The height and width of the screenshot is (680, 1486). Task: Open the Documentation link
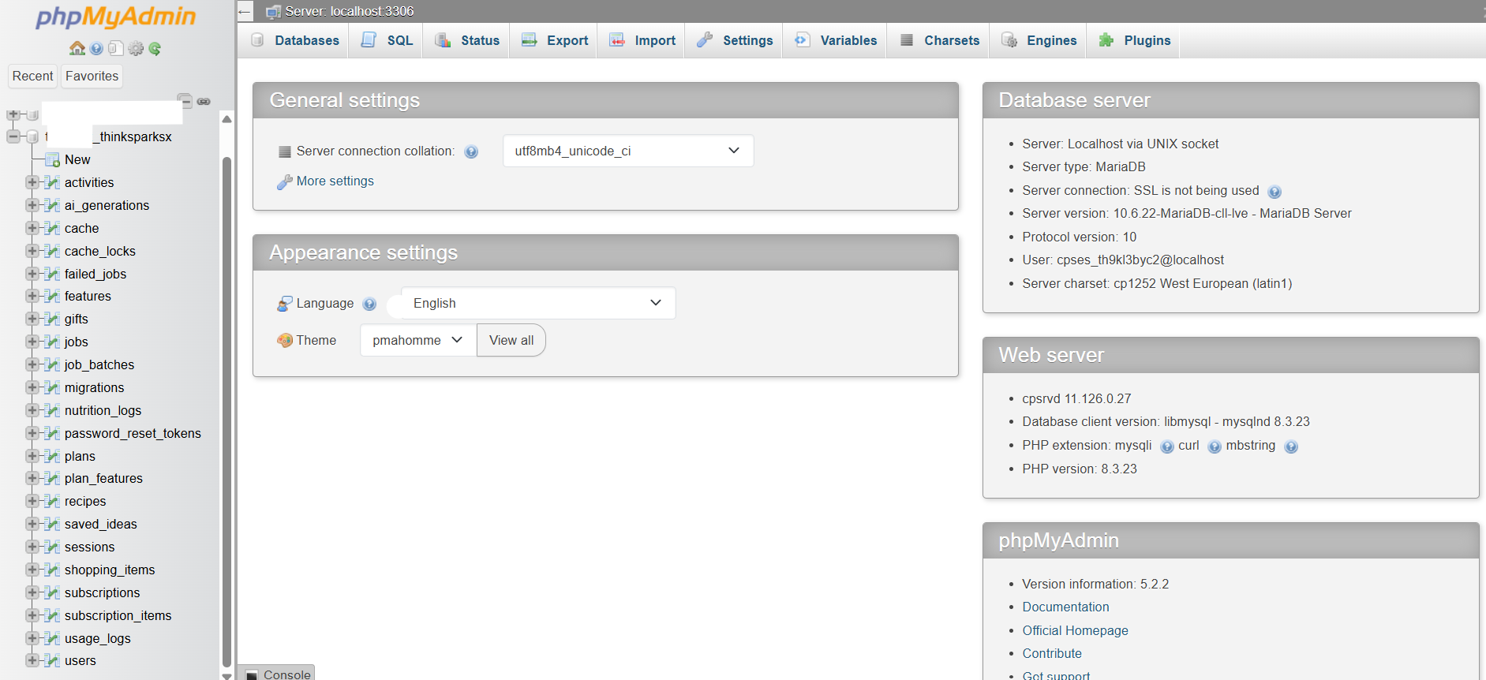(1065, 607)
